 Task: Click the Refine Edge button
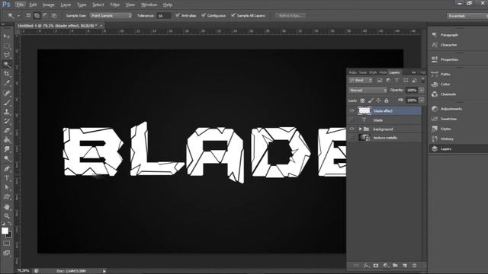[291, 15]
